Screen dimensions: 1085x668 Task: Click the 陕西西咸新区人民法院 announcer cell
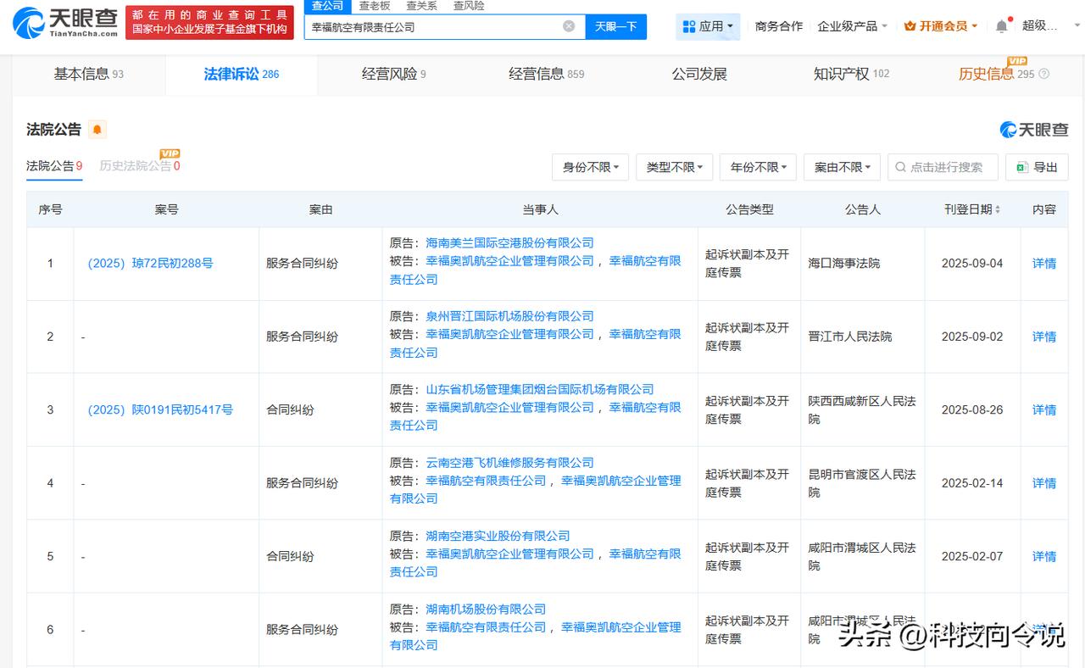[x=862, y=410]
